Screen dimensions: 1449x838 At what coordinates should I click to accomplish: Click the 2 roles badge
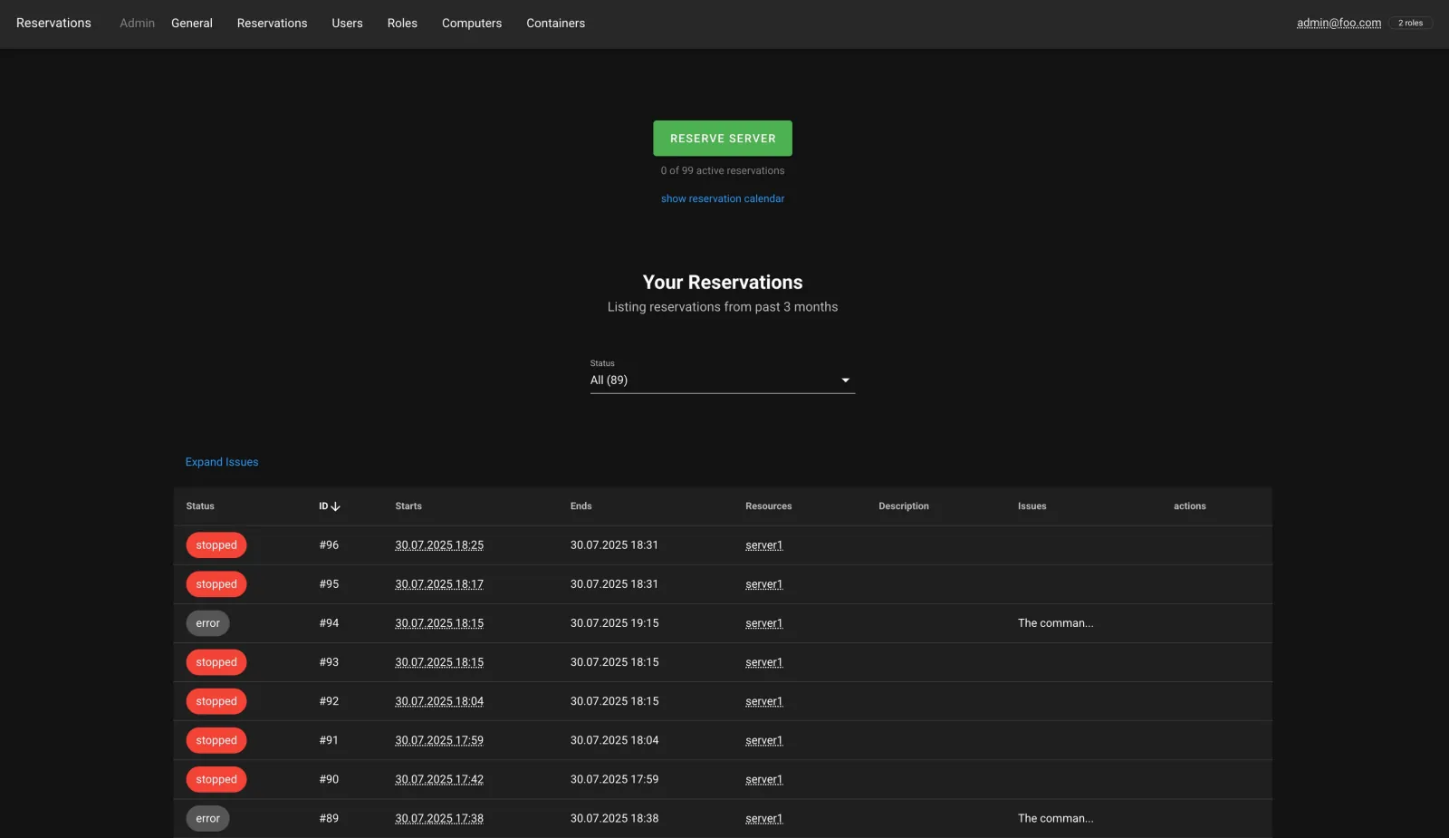(x=1410, y=24)
